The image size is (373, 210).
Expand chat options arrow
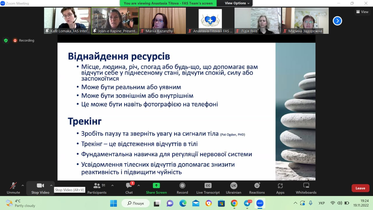(x=139, y=185)
